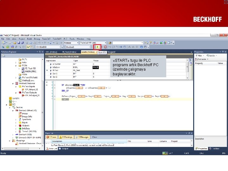Expand the GVLs folder
This screenshot has height=171, width=228.
click(16, 62)
